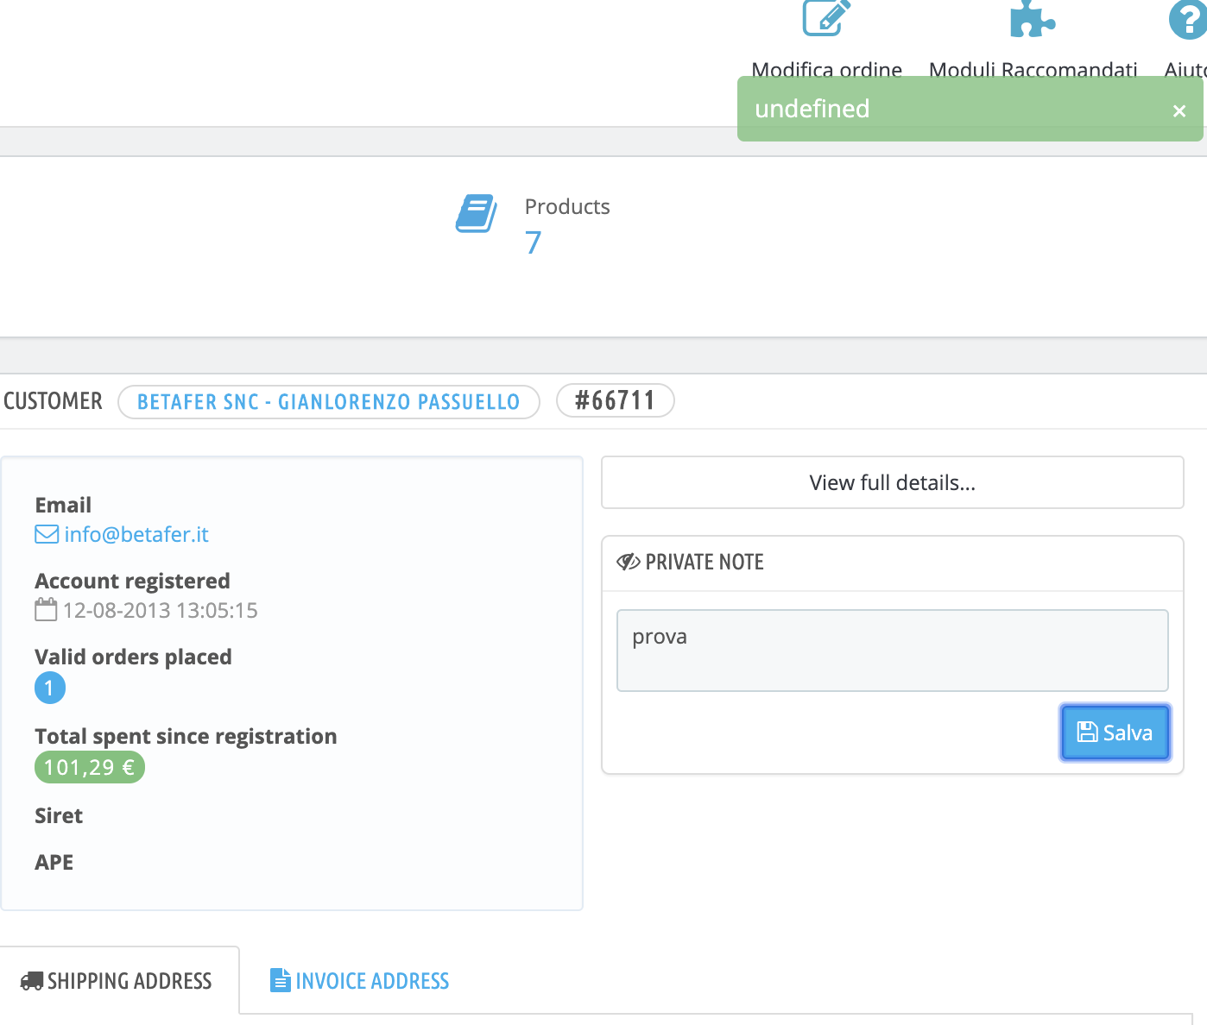This screenshot has height=1025, width=1207.
Task: Click the floppy disk icon on Salva
Action: point(1087,732)
